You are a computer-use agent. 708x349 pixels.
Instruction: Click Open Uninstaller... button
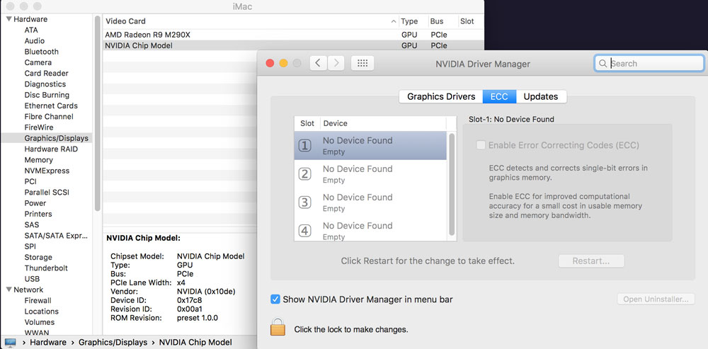(x=656, y=299)
